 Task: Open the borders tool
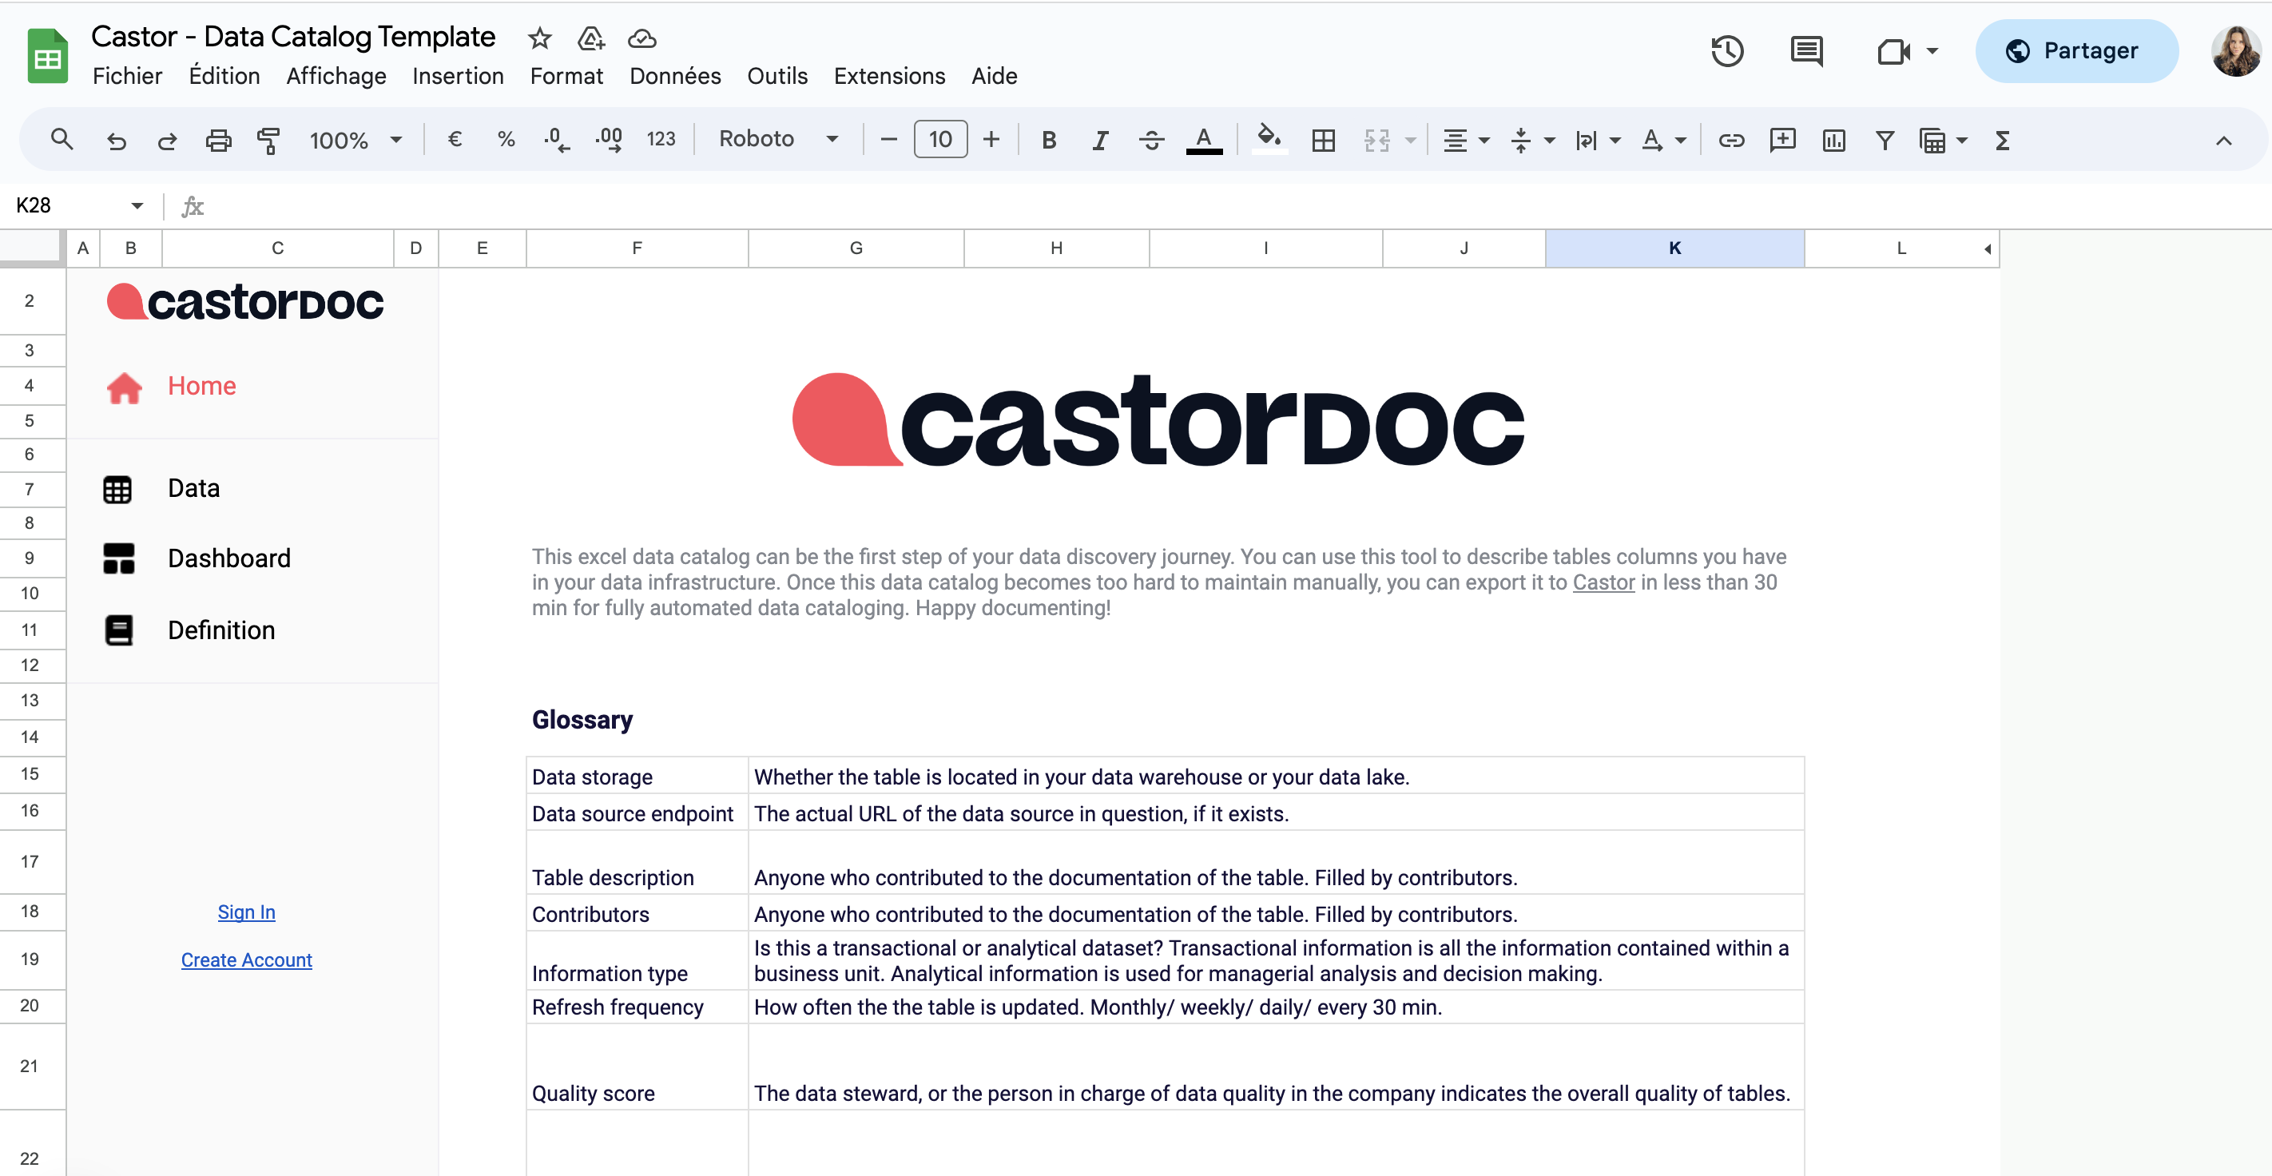[x=1323, y=139]
